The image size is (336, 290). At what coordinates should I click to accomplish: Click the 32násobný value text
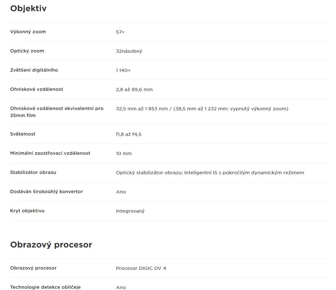[129, 51]
